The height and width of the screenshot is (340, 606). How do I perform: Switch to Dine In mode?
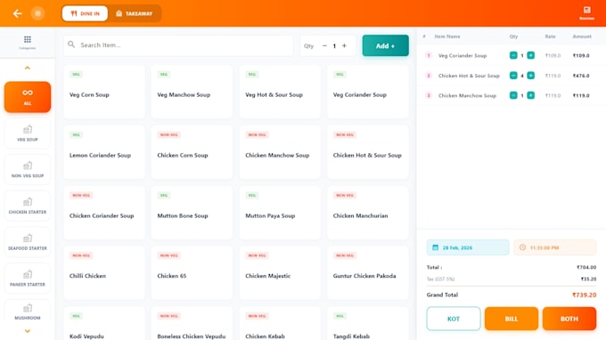[85, 13]
